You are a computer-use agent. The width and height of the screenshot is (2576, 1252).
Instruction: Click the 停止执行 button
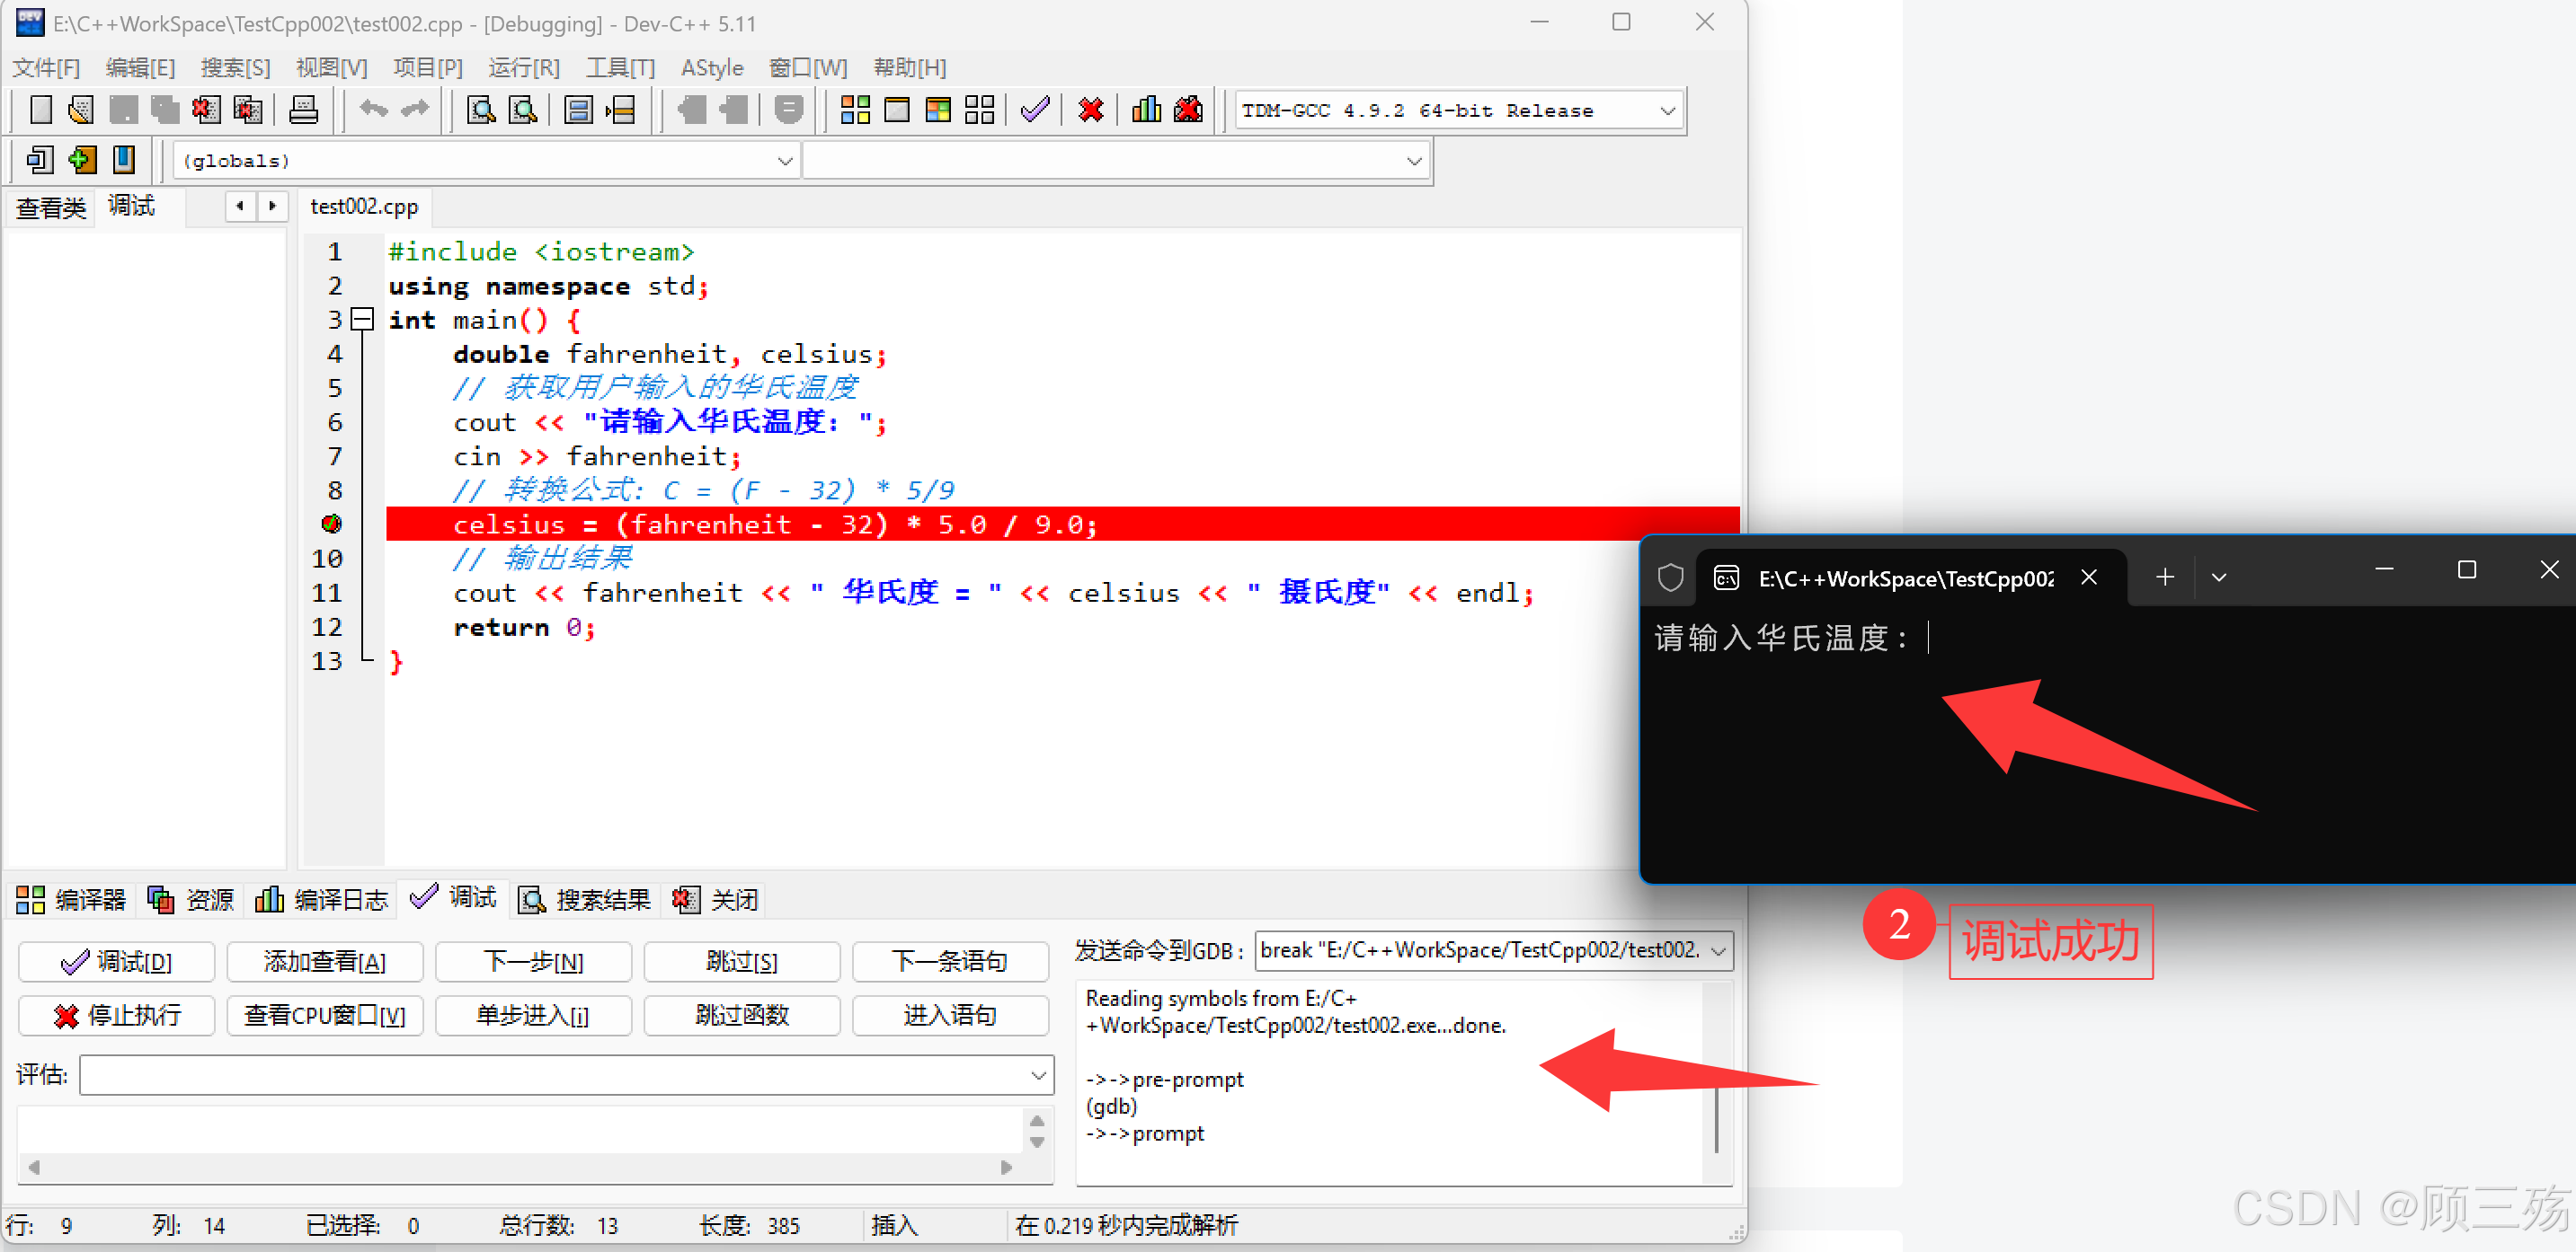point(117,1015)
